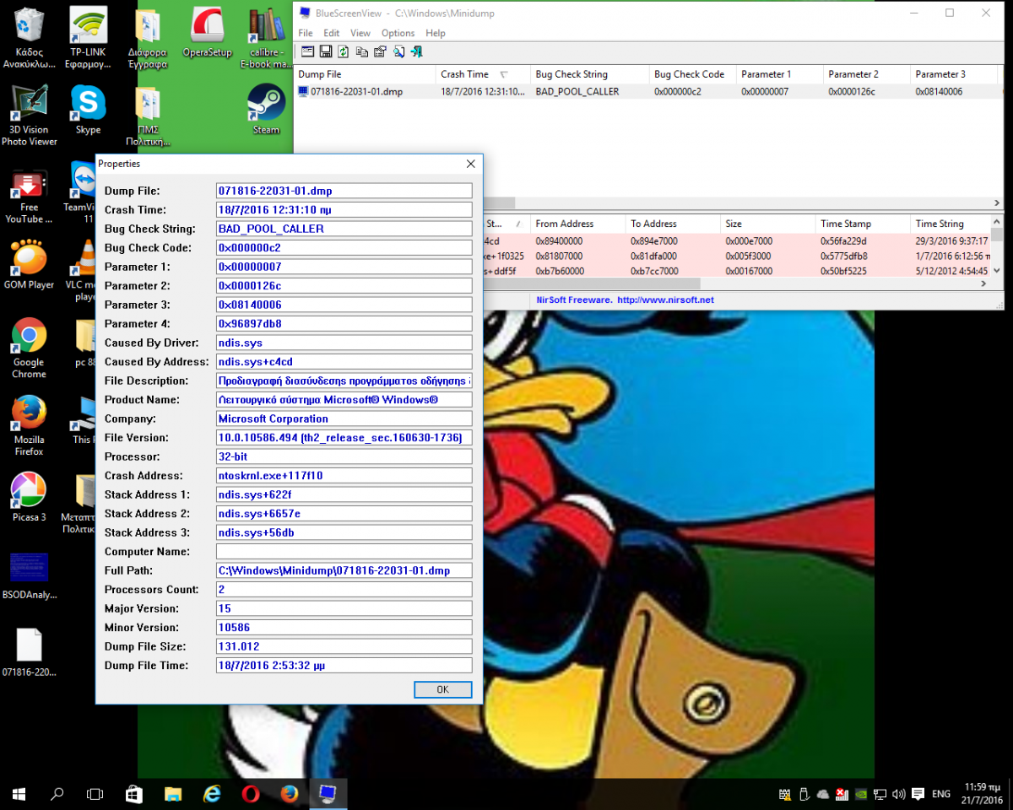Click the Save Selected Items floppy icon

tap(326, 51)
